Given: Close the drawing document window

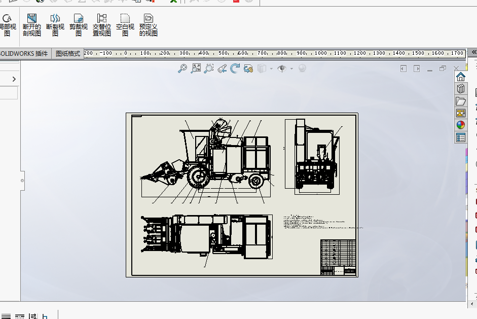Looking at the screenshot, I should (x=456, y=68).
